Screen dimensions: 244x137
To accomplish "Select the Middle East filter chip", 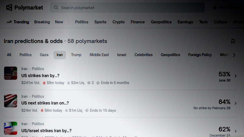I will [x=99, y=55].
